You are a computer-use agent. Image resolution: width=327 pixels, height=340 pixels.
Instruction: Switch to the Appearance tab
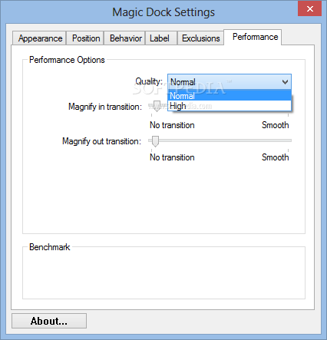tap(39, 38)
